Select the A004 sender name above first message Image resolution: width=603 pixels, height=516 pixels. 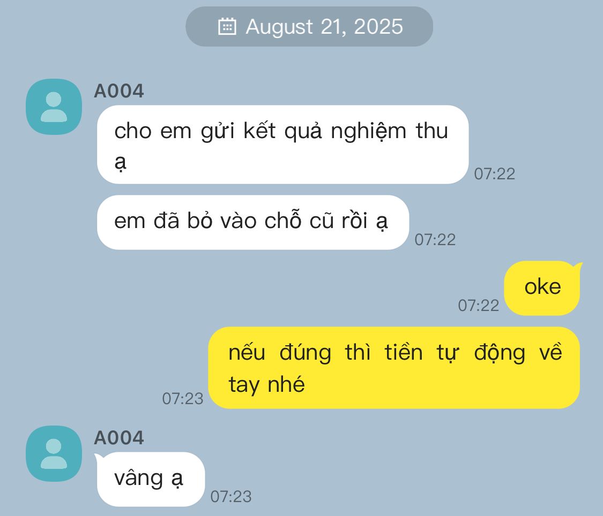119,92
